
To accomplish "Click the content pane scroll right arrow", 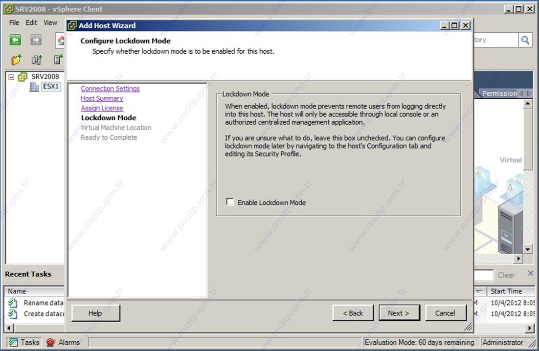I will (x=518, y=258).
